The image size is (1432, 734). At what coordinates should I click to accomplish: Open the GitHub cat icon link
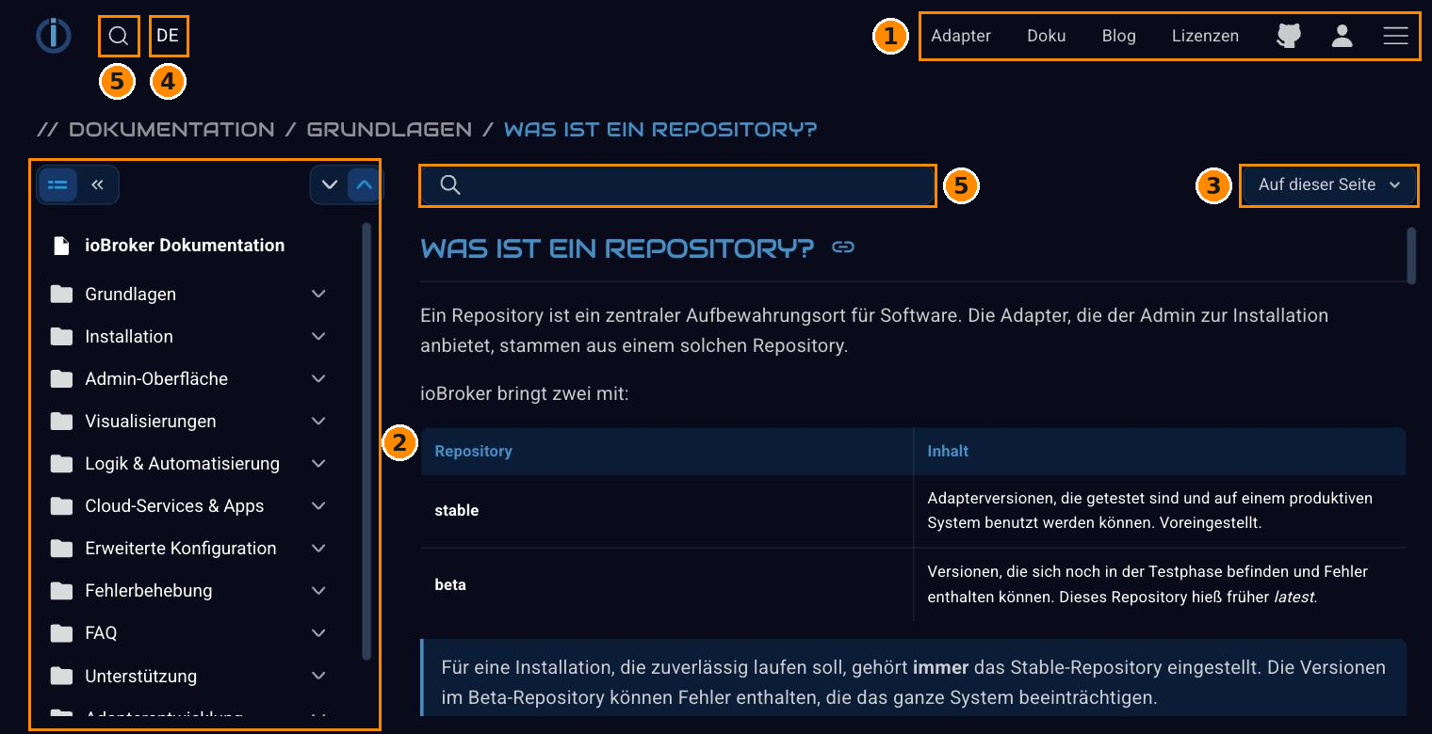coord(1289,36)
